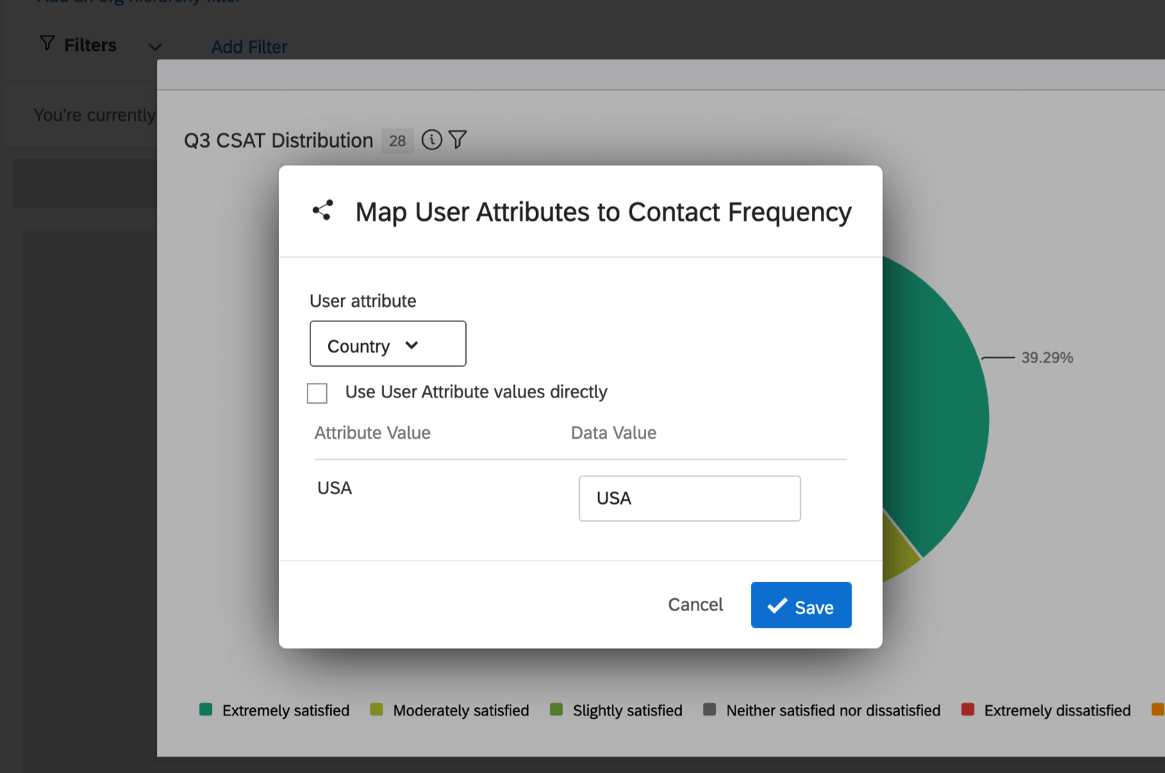Screen dimensions: 1165x773
Task: Click the share icon in the dialog header
Action: pyautogui.click(x=323, y=210)
